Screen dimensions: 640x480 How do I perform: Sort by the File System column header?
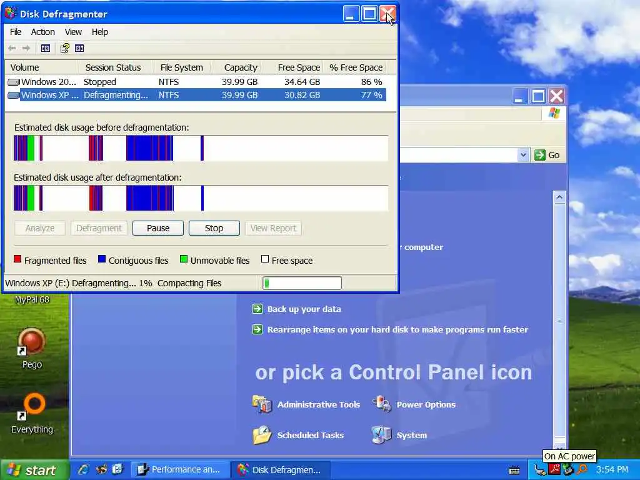(x=182, y=67)
